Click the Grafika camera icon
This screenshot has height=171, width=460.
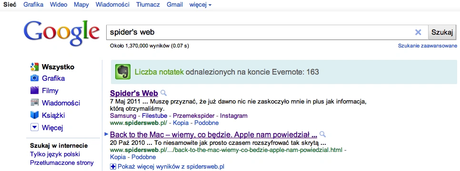pos(35,78)
